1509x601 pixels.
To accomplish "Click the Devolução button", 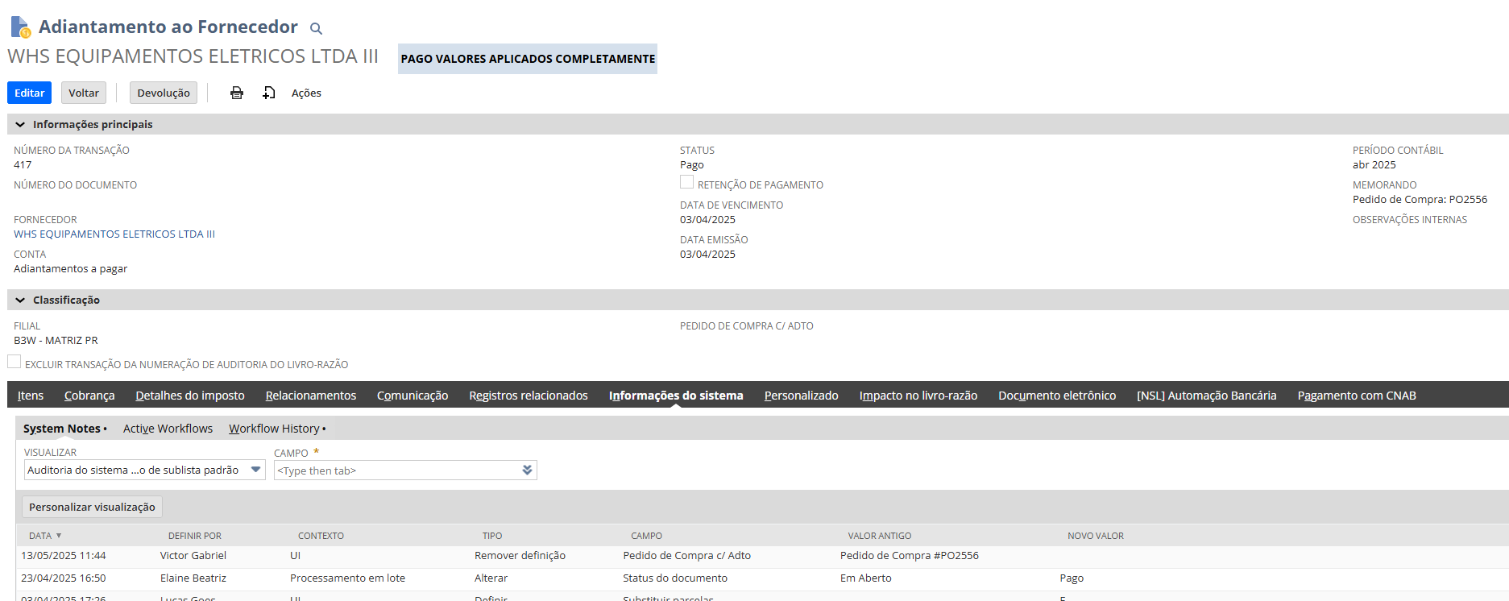I will [x=164, y=93].
